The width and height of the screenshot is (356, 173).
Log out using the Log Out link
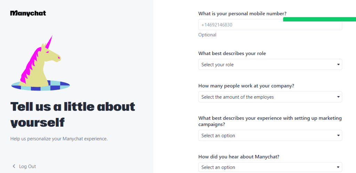(x=27, y=166)
